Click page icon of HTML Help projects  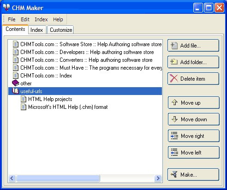24,99
